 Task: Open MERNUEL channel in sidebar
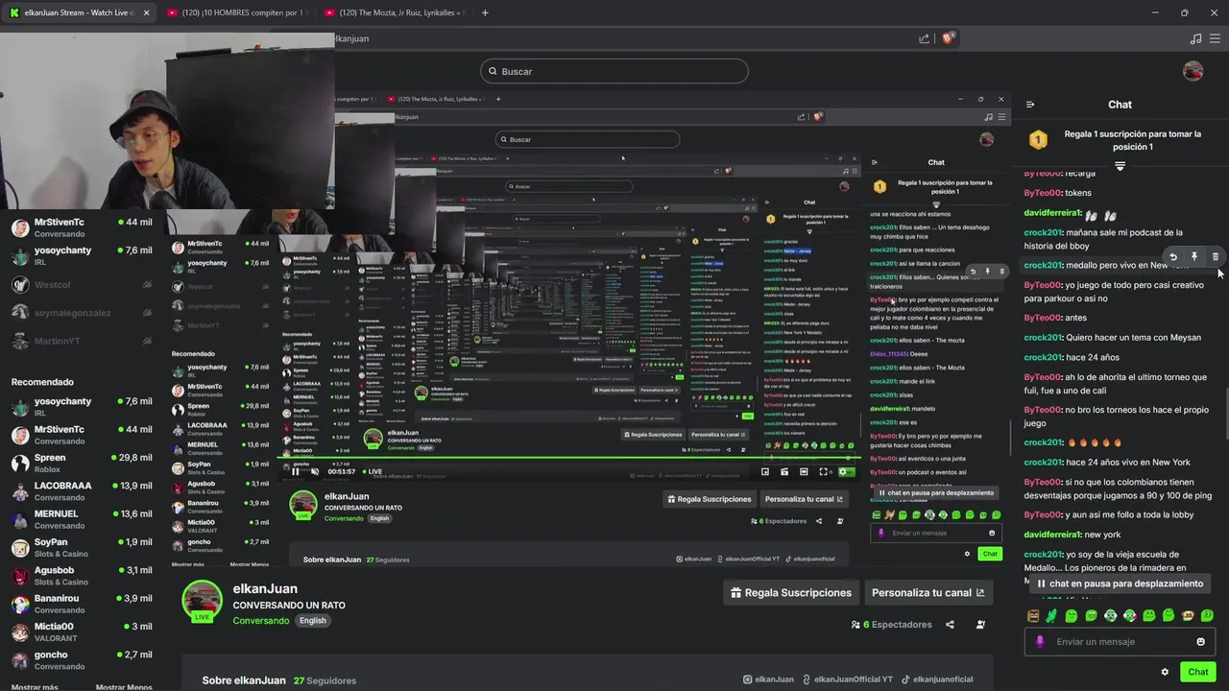click(x=83, y=519)
